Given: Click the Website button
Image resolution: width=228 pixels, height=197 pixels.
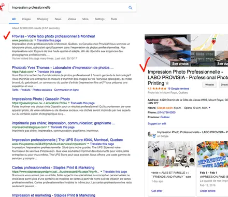Looking at the screenshot, I should [209, 85].
